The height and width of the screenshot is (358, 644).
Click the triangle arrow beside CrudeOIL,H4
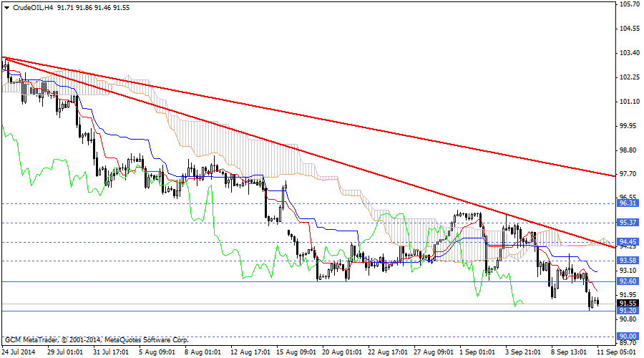6,7
